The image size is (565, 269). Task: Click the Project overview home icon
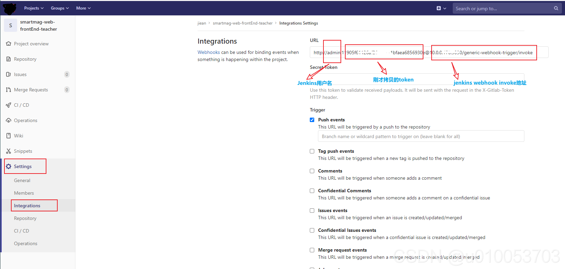tap(9, 44)
